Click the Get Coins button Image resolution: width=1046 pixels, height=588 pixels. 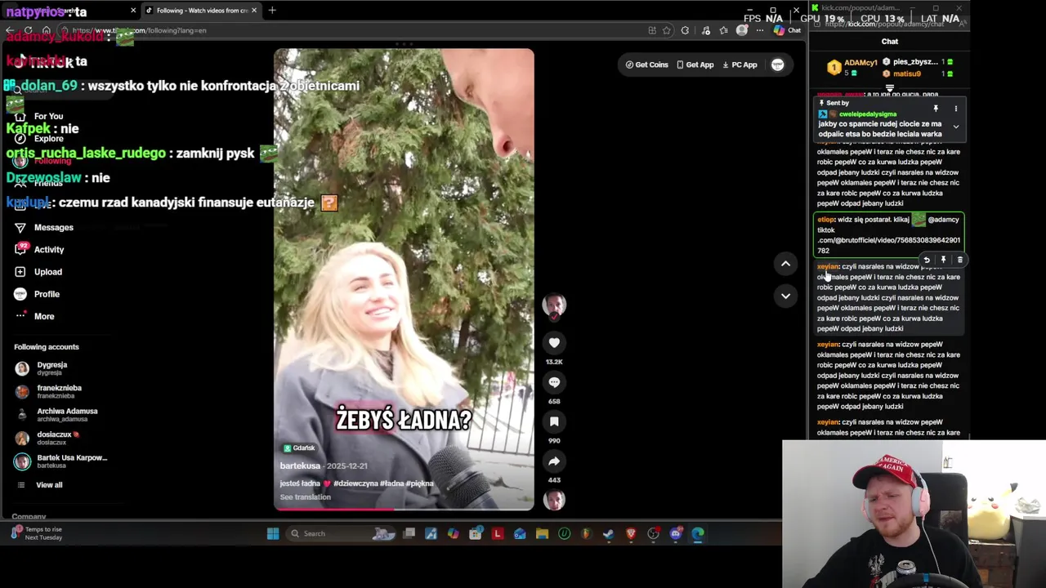[x=647, y=65]
